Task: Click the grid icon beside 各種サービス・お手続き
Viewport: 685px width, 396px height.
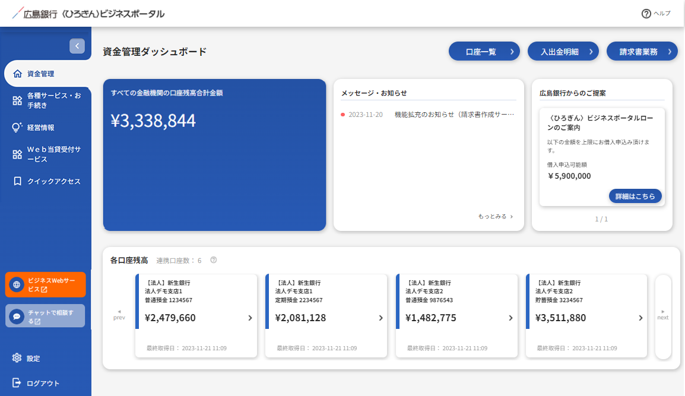Action: coord(17,100)
